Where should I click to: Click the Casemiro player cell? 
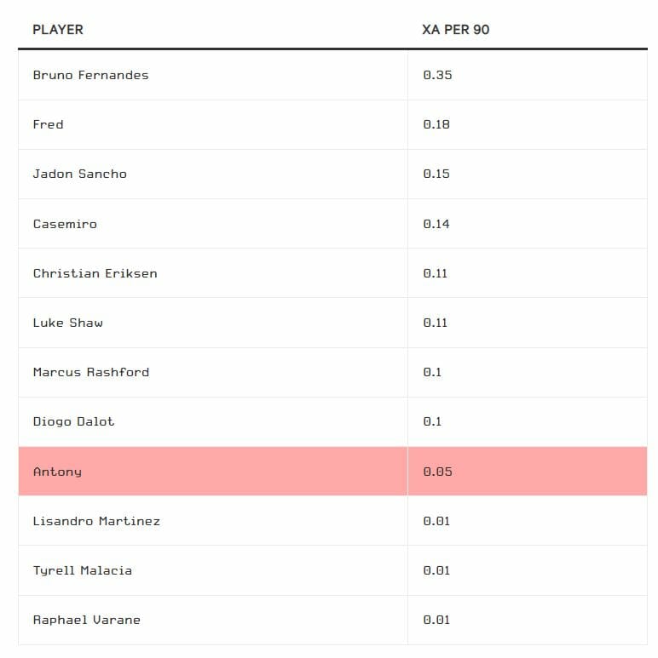coord(65,224)
